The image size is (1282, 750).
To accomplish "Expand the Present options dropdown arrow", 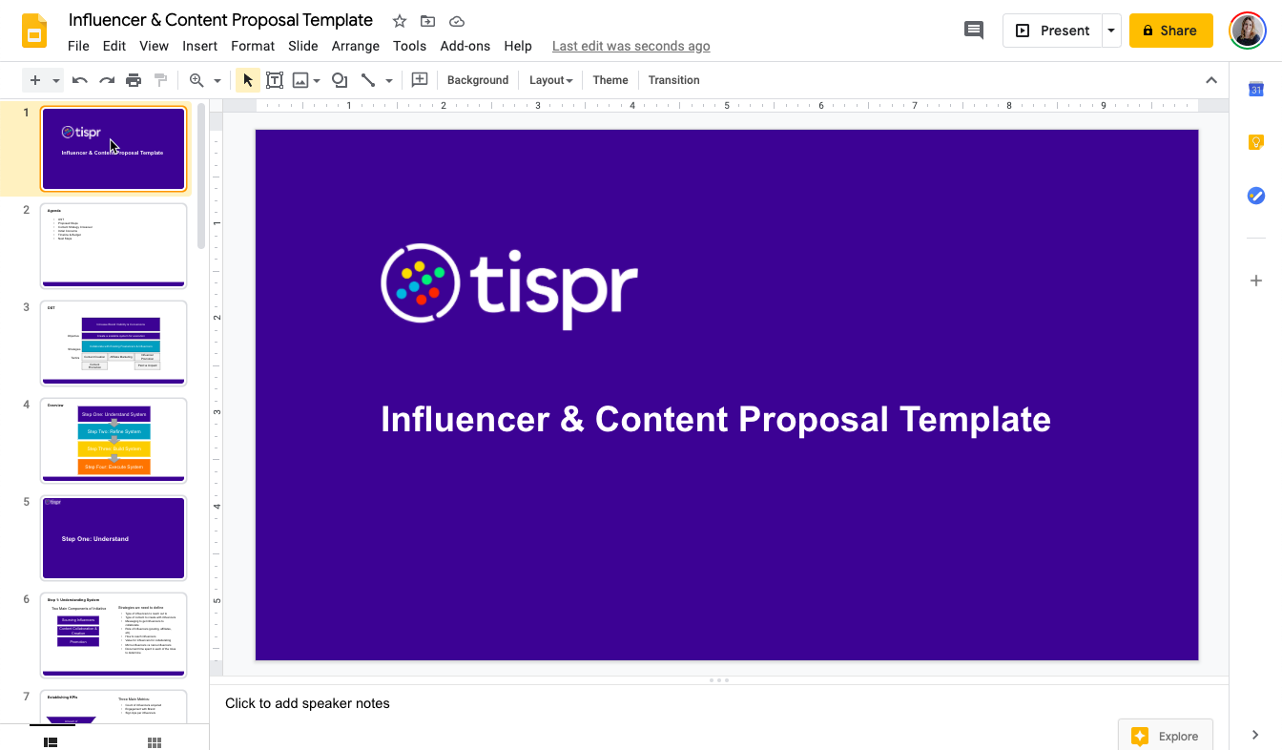I will click(1111, 31).
